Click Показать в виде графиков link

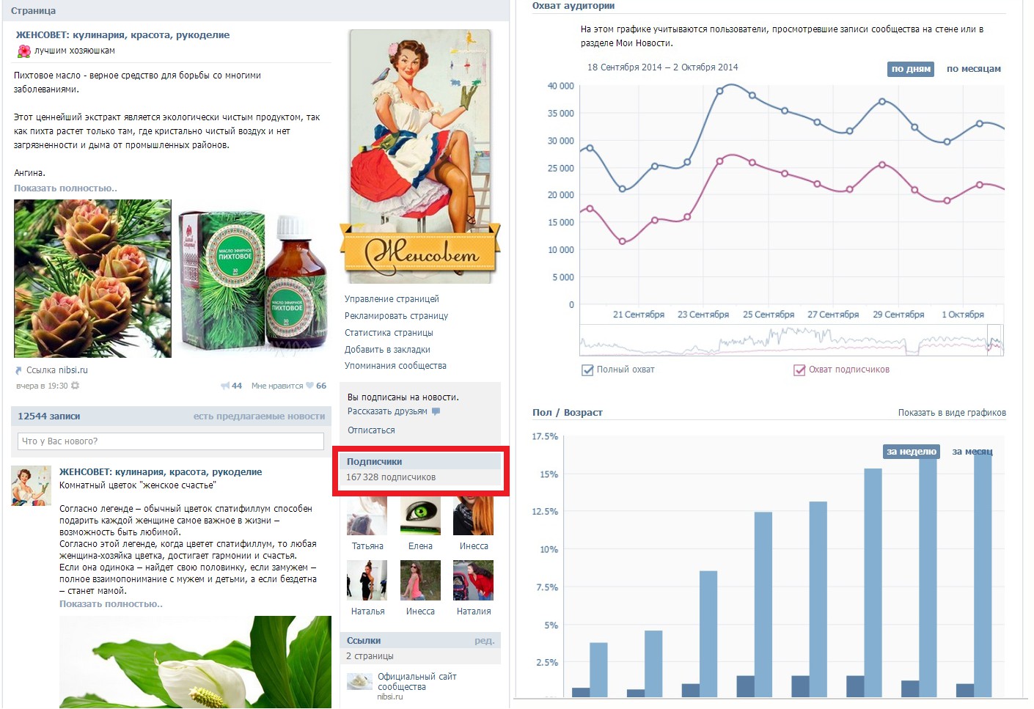click(x=952, y=413)
